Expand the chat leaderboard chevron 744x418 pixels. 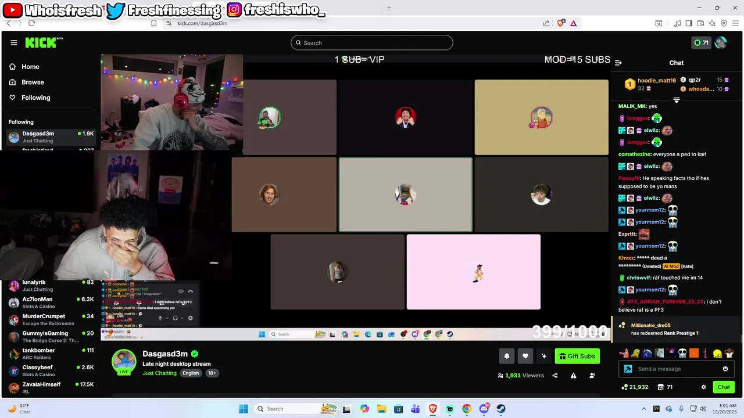coord(676,100)
